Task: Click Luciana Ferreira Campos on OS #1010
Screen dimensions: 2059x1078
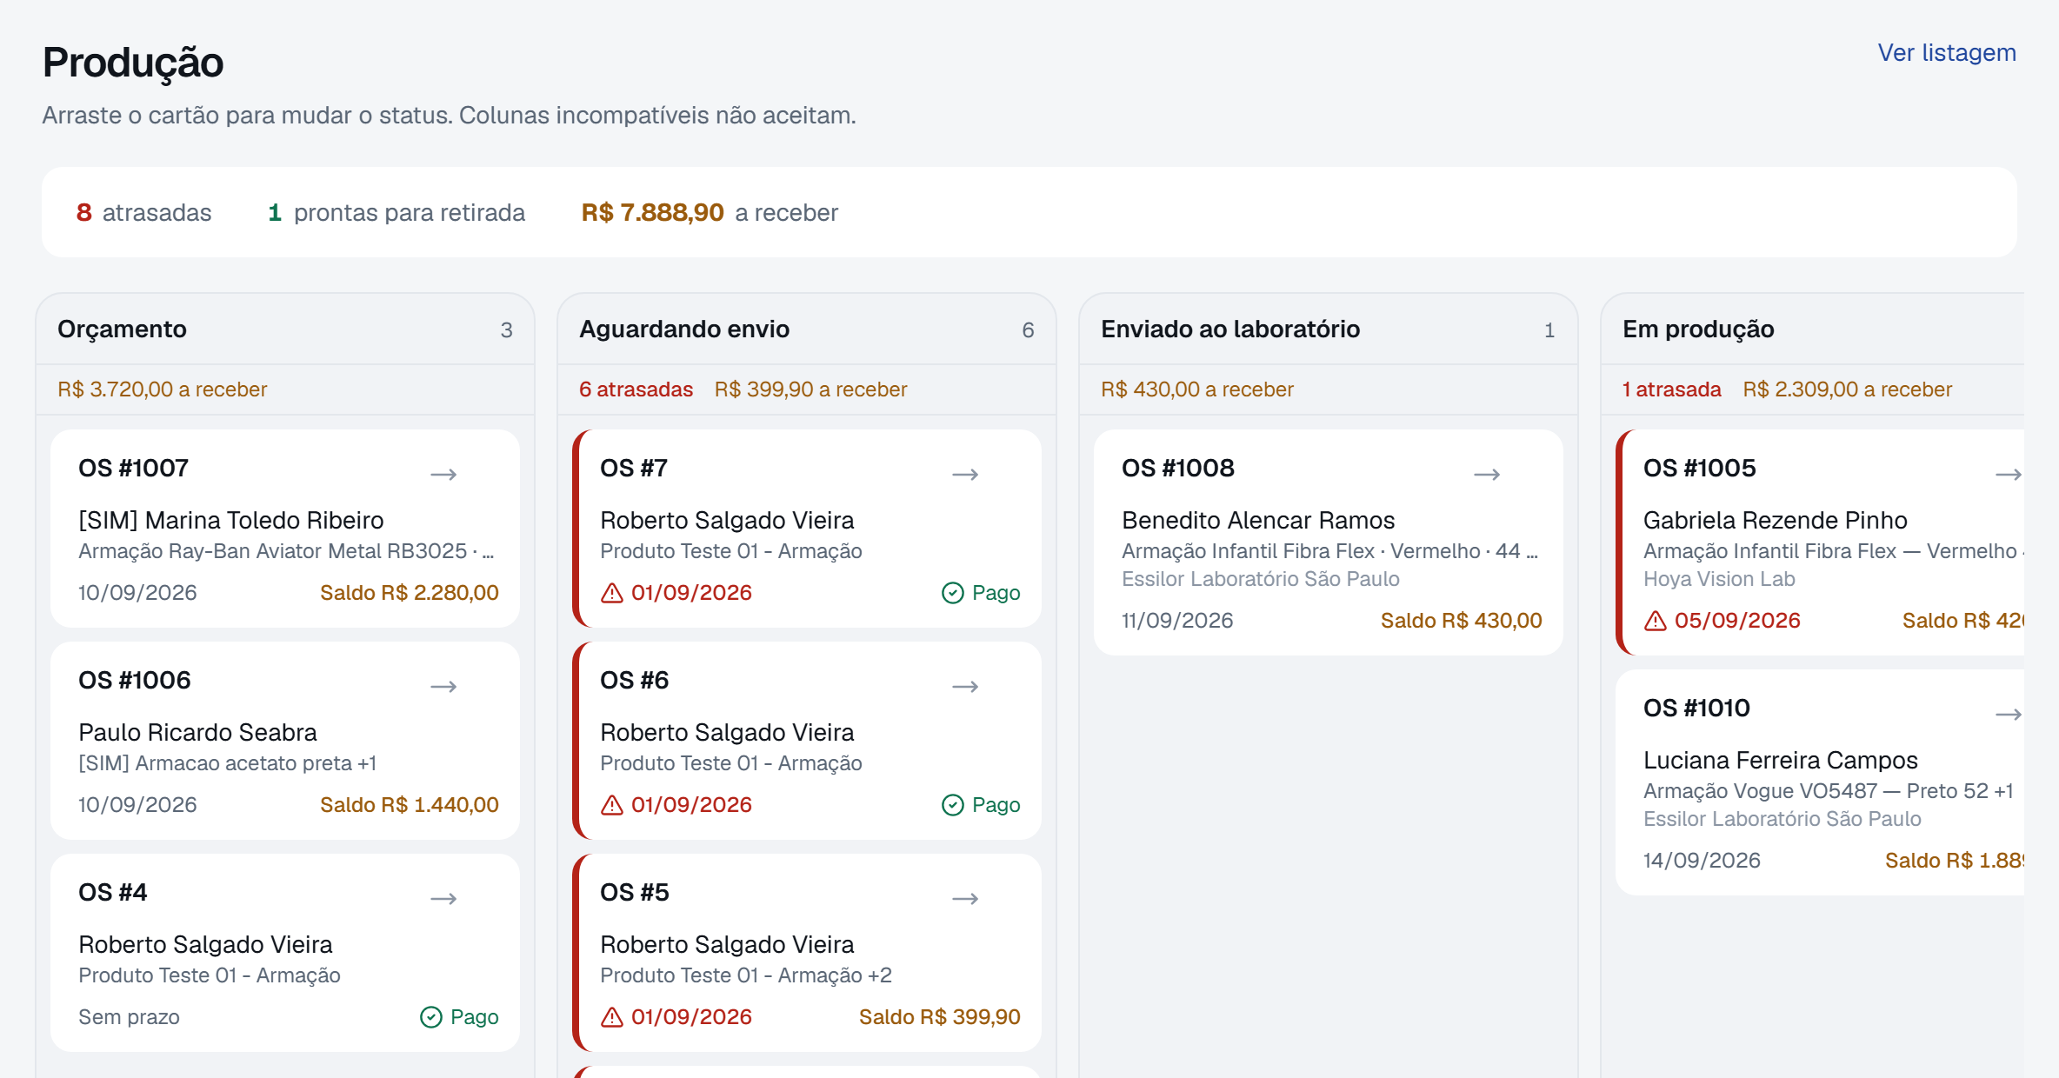Action: click(x=1781, y=760)
